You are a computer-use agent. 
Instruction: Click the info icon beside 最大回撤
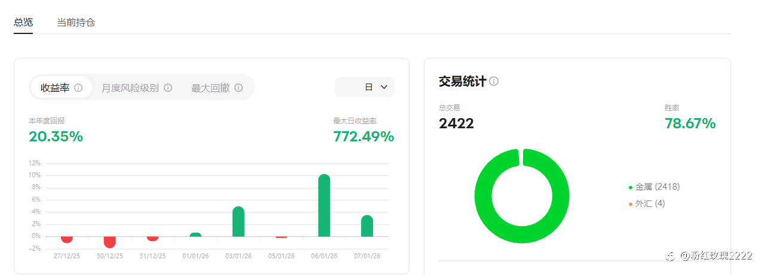coord(239,88)
